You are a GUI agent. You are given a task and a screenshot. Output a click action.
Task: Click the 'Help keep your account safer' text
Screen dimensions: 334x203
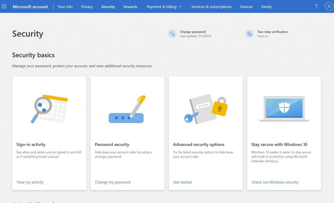tap(123, 154)
